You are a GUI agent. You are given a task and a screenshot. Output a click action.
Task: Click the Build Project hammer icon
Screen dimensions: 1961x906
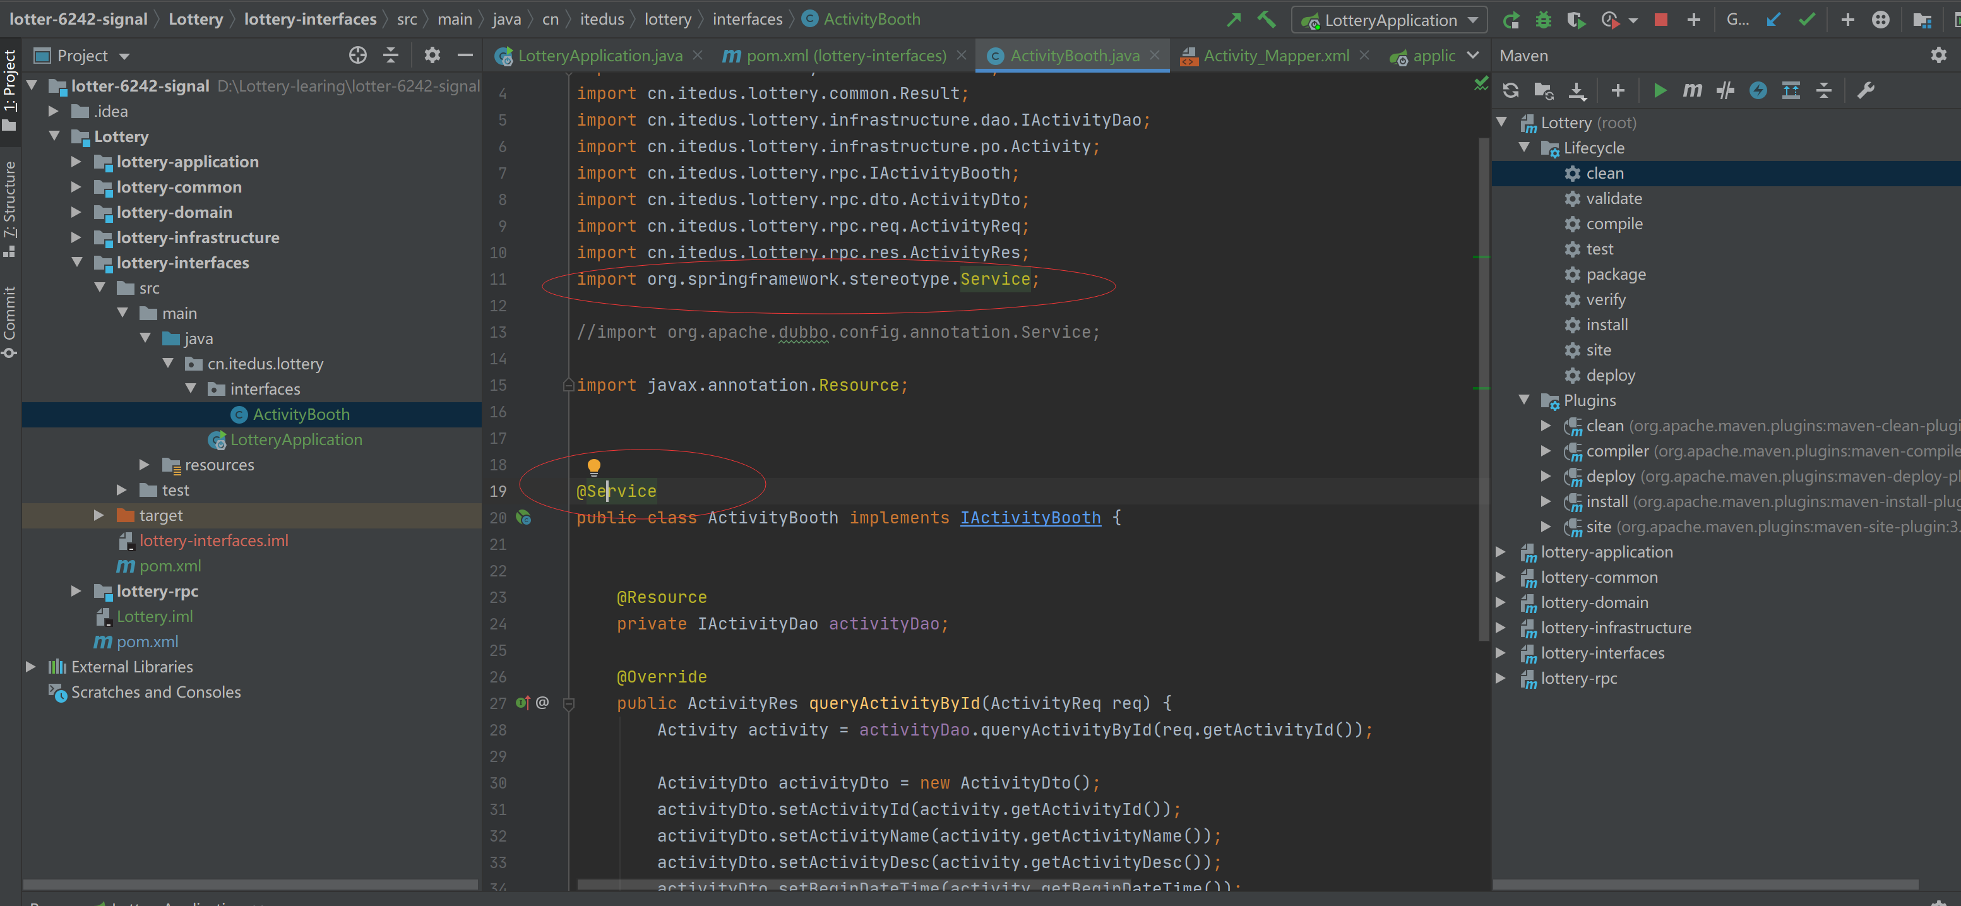point(1266,19)
